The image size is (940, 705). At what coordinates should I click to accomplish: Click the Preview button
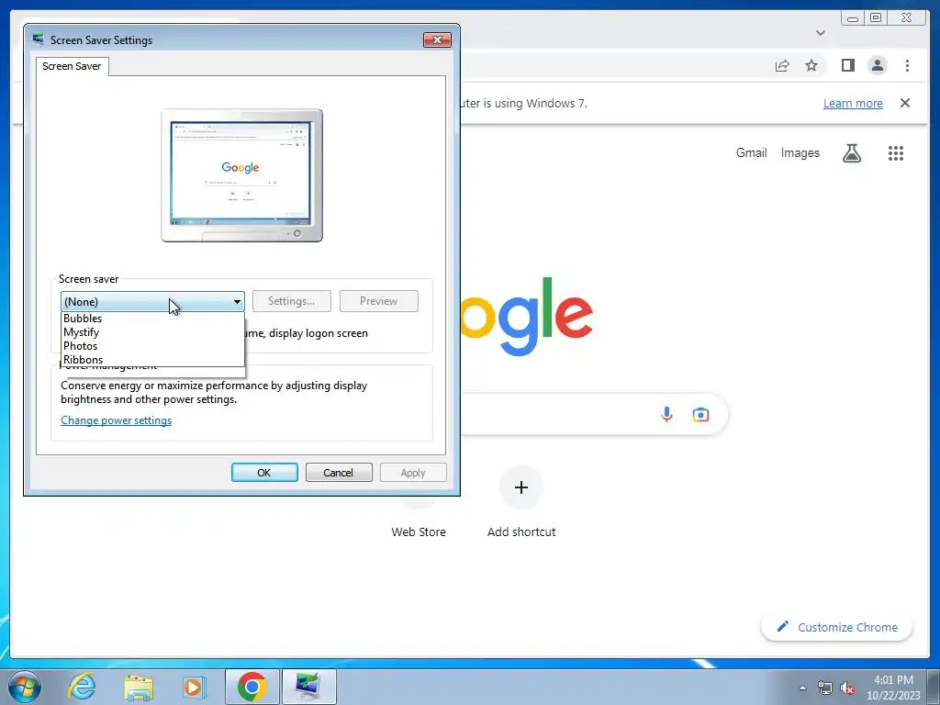click(x=379, y=301)
